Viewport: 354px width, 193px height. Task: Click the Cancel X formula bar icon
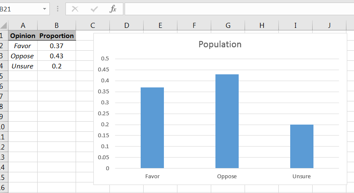(75, 9)
